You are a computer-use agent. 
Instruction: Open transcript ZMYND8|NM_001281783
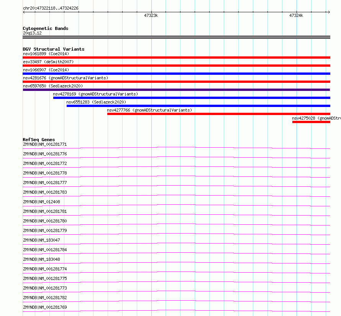tap(45, 192)
